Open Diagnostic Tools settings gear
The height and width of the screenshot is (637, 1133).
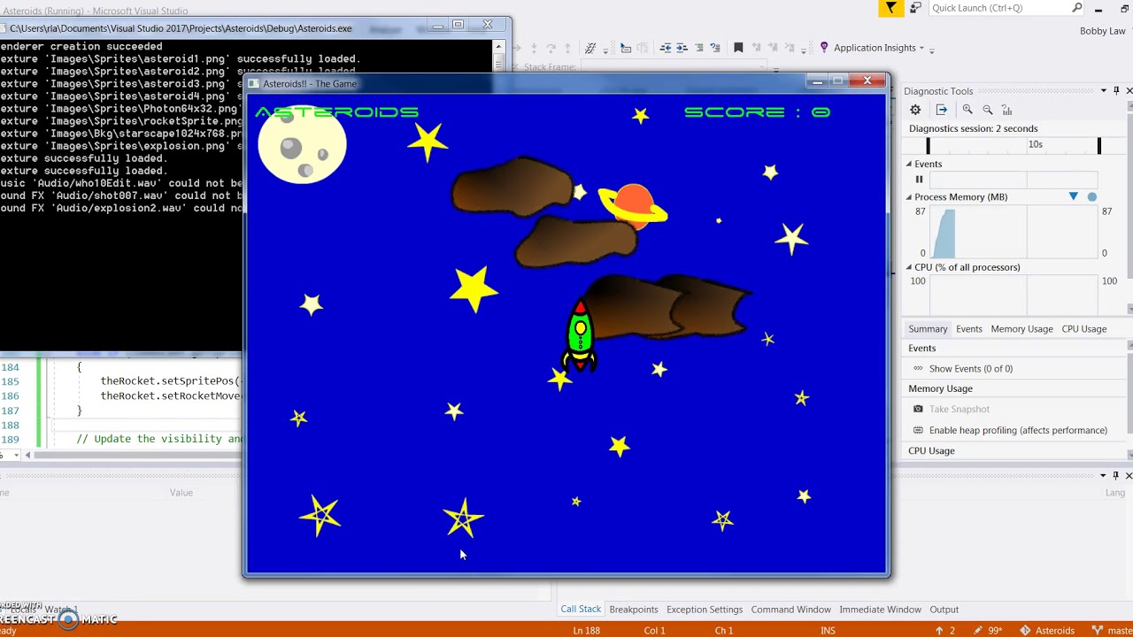click(915, 110)
